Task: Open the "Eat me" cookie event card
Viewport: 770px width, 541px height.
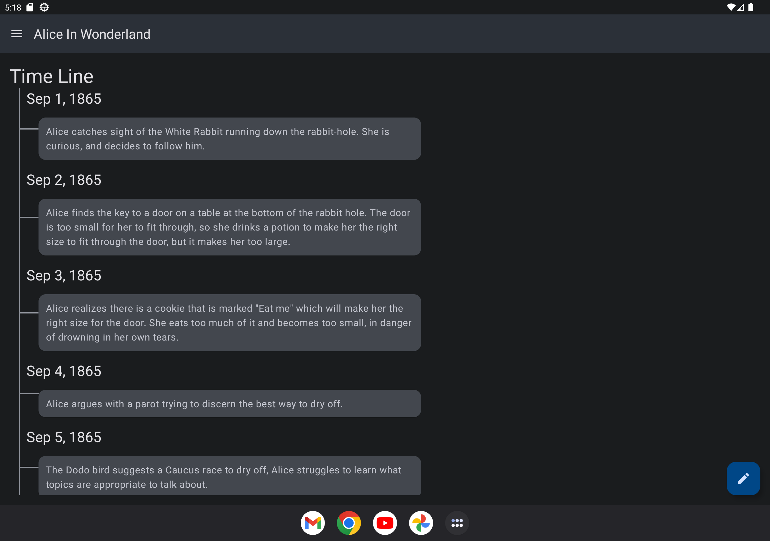Action: point(229,322)
